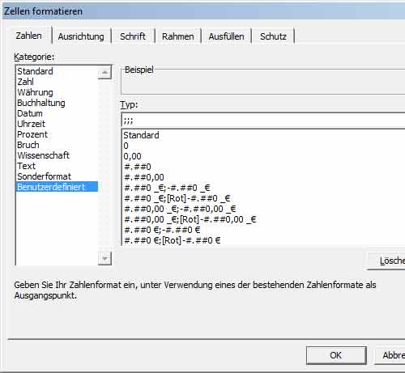Click the category list scroll up arrow

104,72
